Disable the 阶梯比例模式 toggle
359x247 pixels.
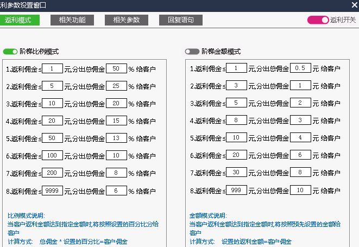(x=10, y=52)
